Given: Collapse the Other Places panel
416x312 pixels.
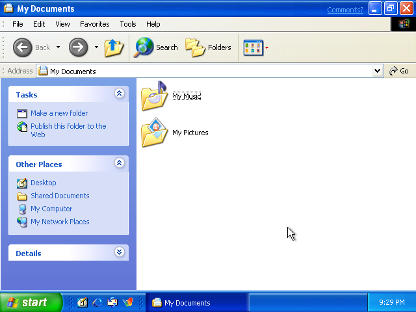Looking at the screenshot, I should tap(120, 163).
